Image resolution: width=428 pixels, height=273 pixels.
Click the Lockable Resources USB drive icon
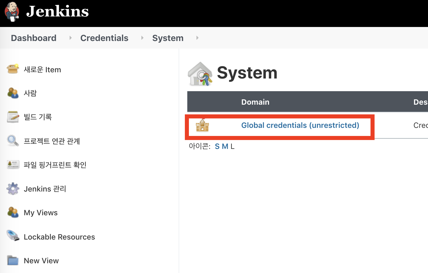(13, 235)
